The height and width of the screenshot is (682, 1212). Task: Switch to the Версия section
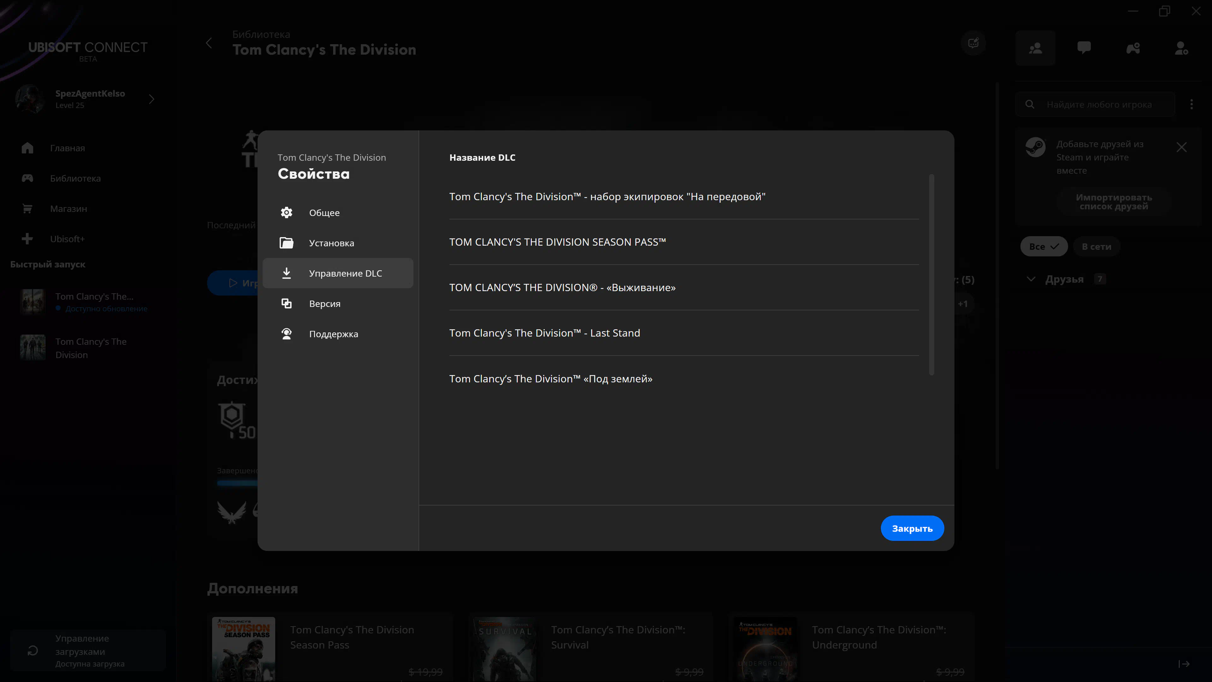[x=338, y=303]
